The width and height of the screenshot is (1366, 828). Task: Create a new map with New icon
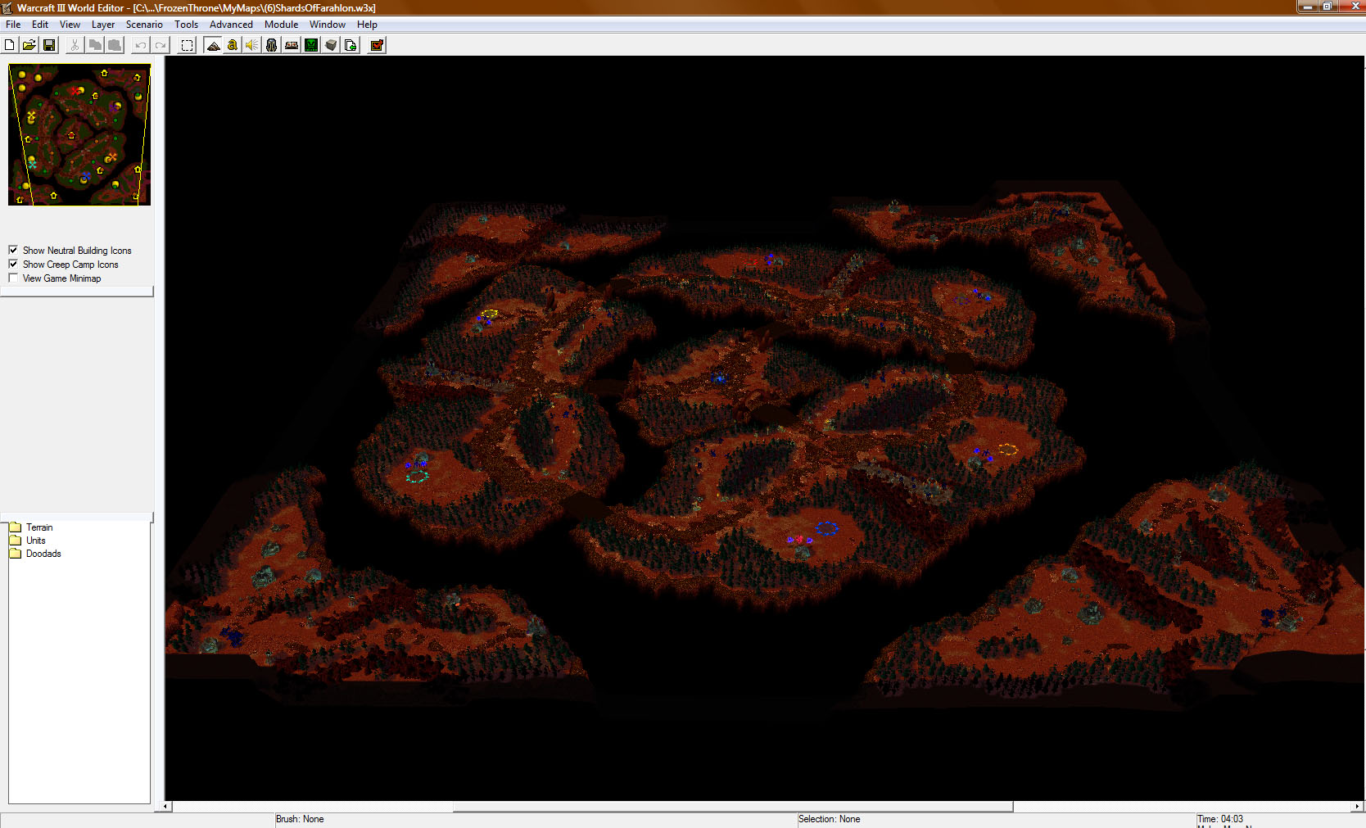[10, 45]
